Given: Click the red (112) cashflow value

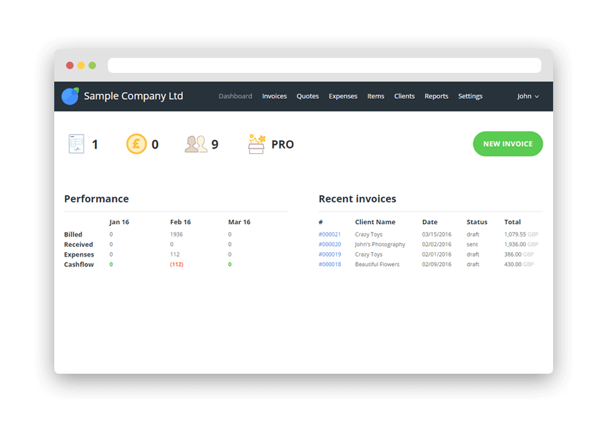Looking at the screenshot, I should pyautogui.click(x=178, y=264).
